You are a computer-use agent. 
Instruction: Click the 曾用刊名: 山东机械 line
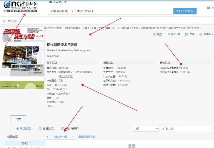pos(57,68)
